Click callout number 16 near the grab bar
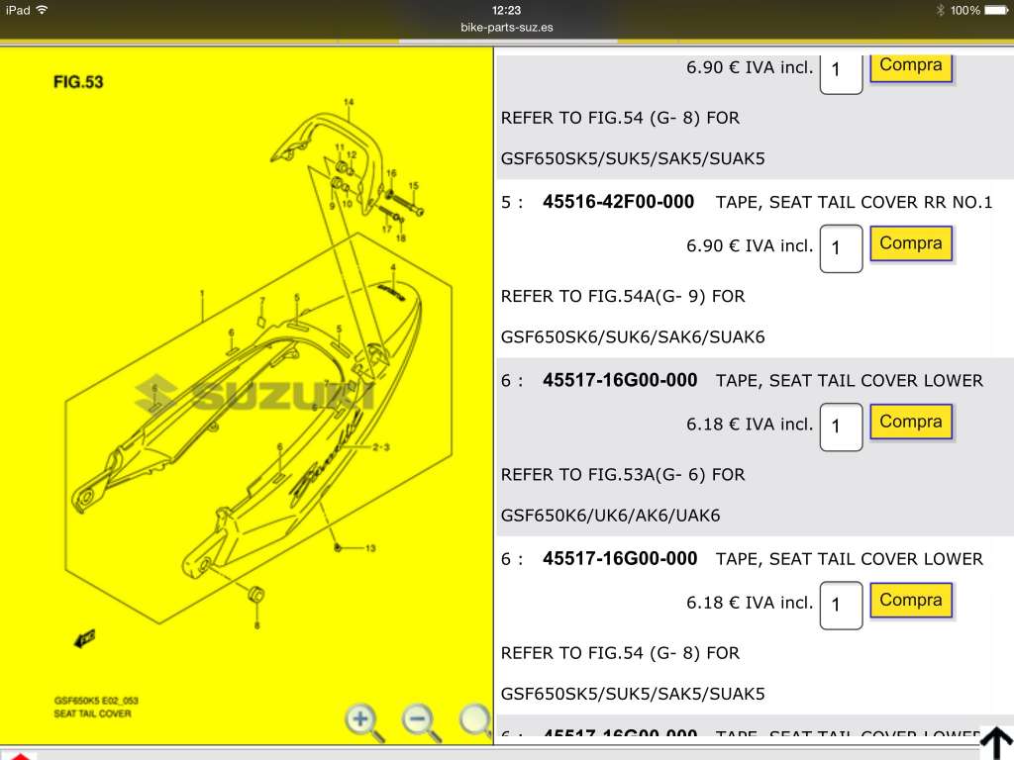Image resolution: width=1014 pixels, height=760 pixels. (391, 173)
